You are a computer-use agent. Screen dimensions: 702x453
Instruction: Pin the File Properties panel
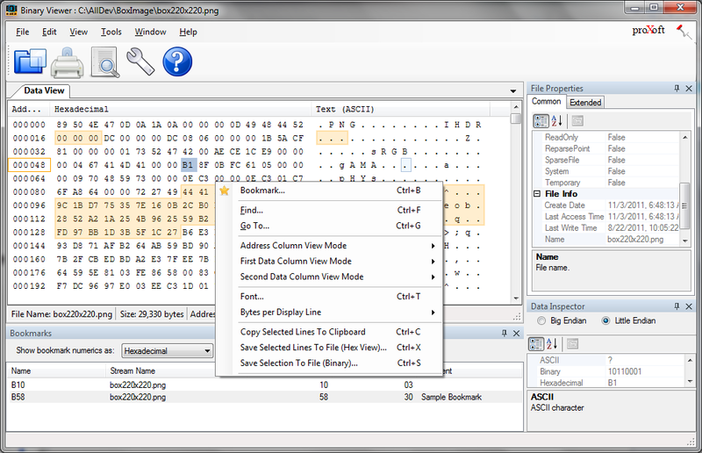(677, 89)
